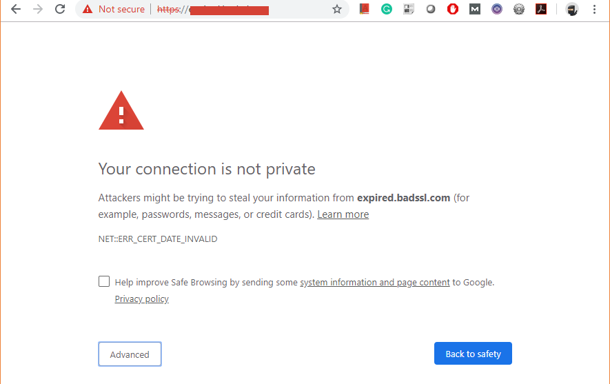
Task: Click the red stop-hand ad blocker extension
Action: [x=453, y=10]
